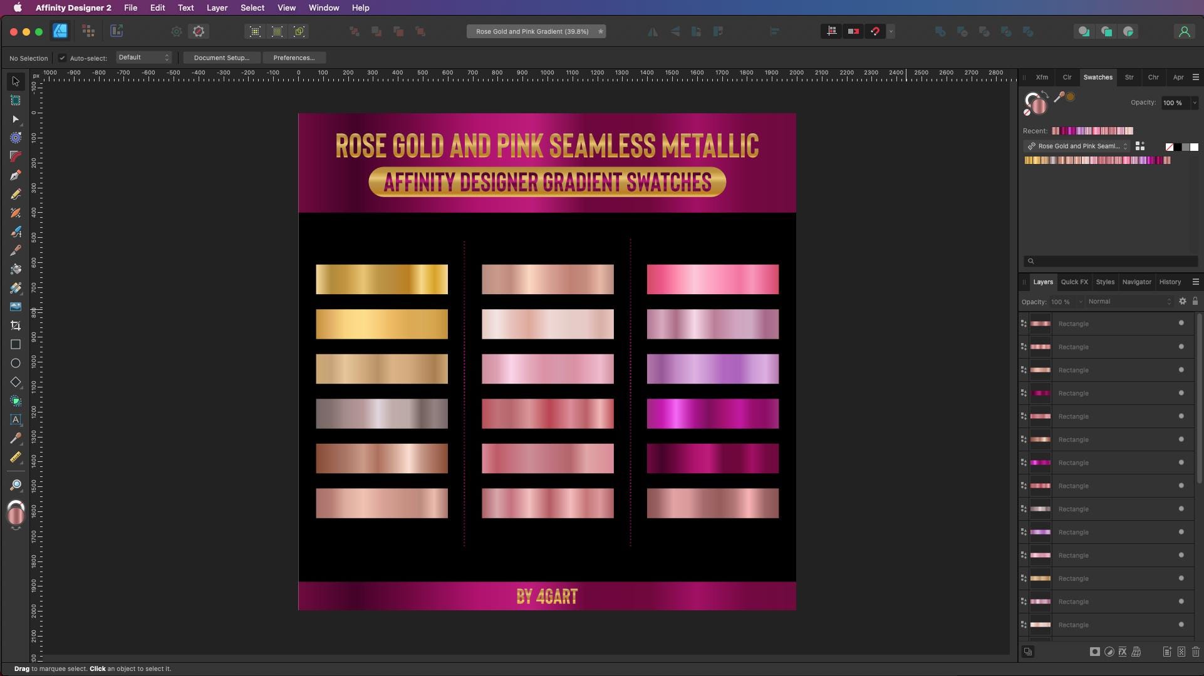The height and width of the screenshot is (676, 1204).
Task: Open the Select menu
Action: pyautogui.click(x=252, y=8)
